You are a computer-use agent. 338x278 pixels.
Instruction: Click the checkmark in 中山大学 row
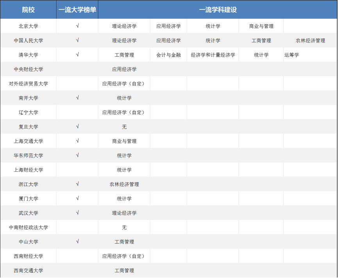(x=77, y=242)
